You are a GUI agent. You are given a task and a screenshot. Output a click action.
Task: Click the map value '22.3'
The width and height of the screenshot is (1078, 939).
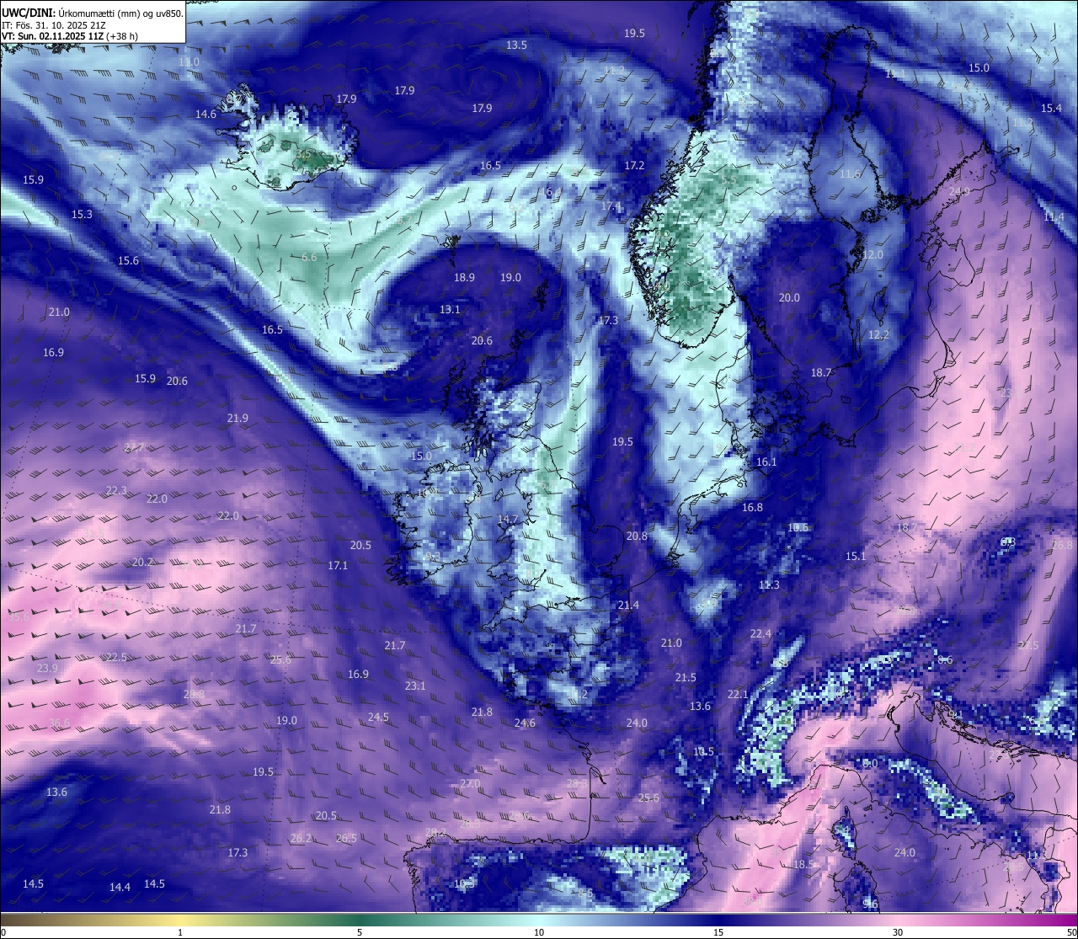tap(116, 490)
